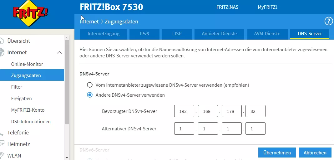Click alternative DNS fourth octet field

tap(256, 128)
